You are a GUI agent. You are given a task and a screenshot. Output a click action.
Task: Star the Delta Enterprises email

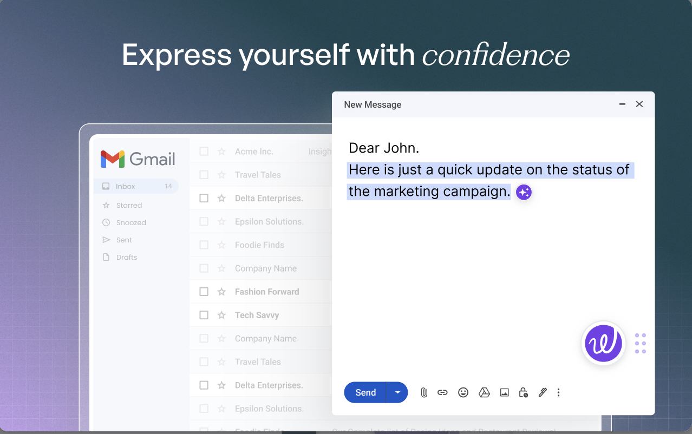point(221,198)
